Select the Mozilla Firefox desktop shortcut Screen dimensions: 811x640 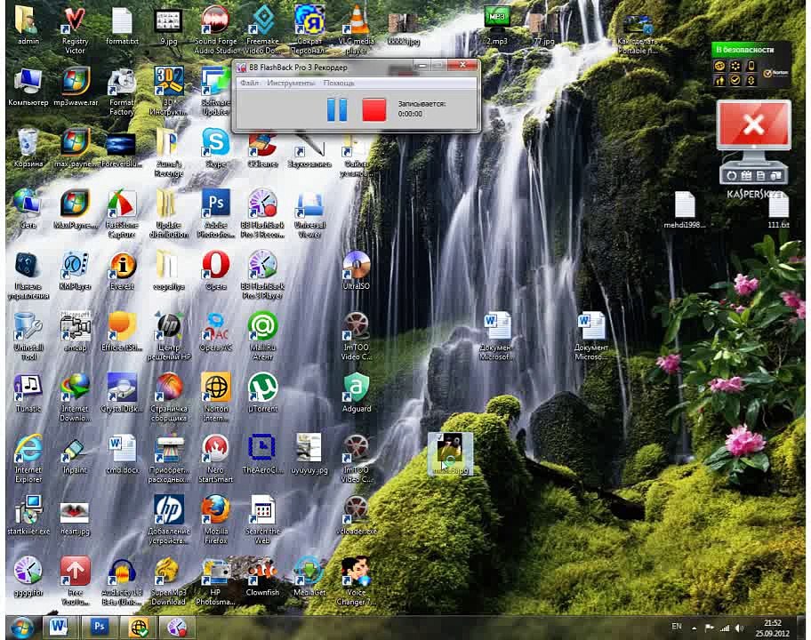tap(216, 519)
